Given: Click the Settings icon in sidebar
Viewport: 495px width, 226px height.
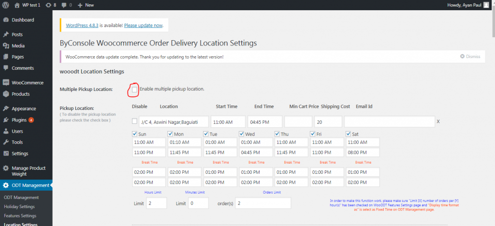Looking at the screenshot, I should 6,153.
